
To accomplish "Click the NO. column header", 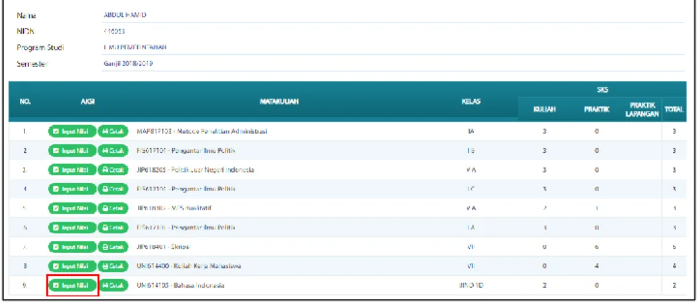I will (25, 102).
